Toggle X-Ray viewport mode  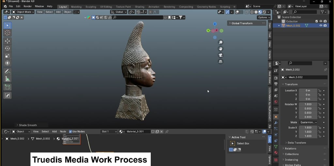[x=247, y=12]
